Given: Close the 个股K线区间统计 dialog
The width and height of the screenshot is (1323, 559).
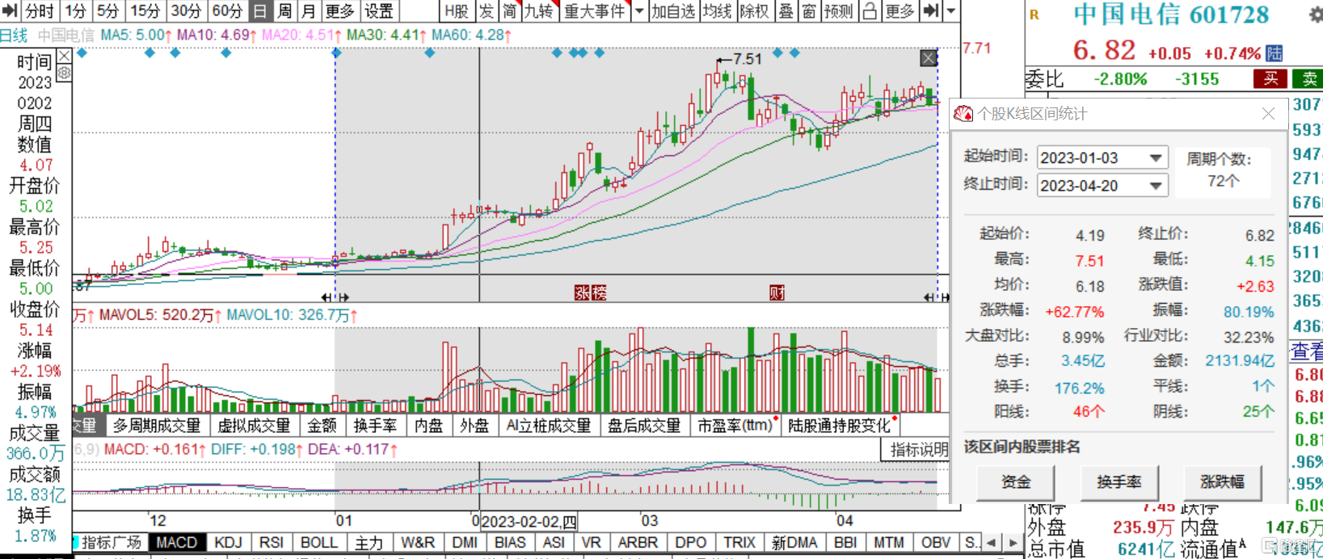Looking at the screenshot, I should [1269, 114].
